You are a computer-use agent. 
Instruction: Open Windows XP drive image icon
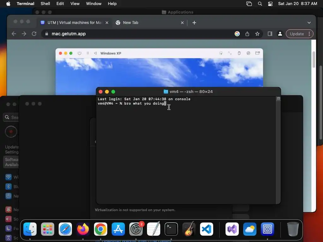[249, 53]
